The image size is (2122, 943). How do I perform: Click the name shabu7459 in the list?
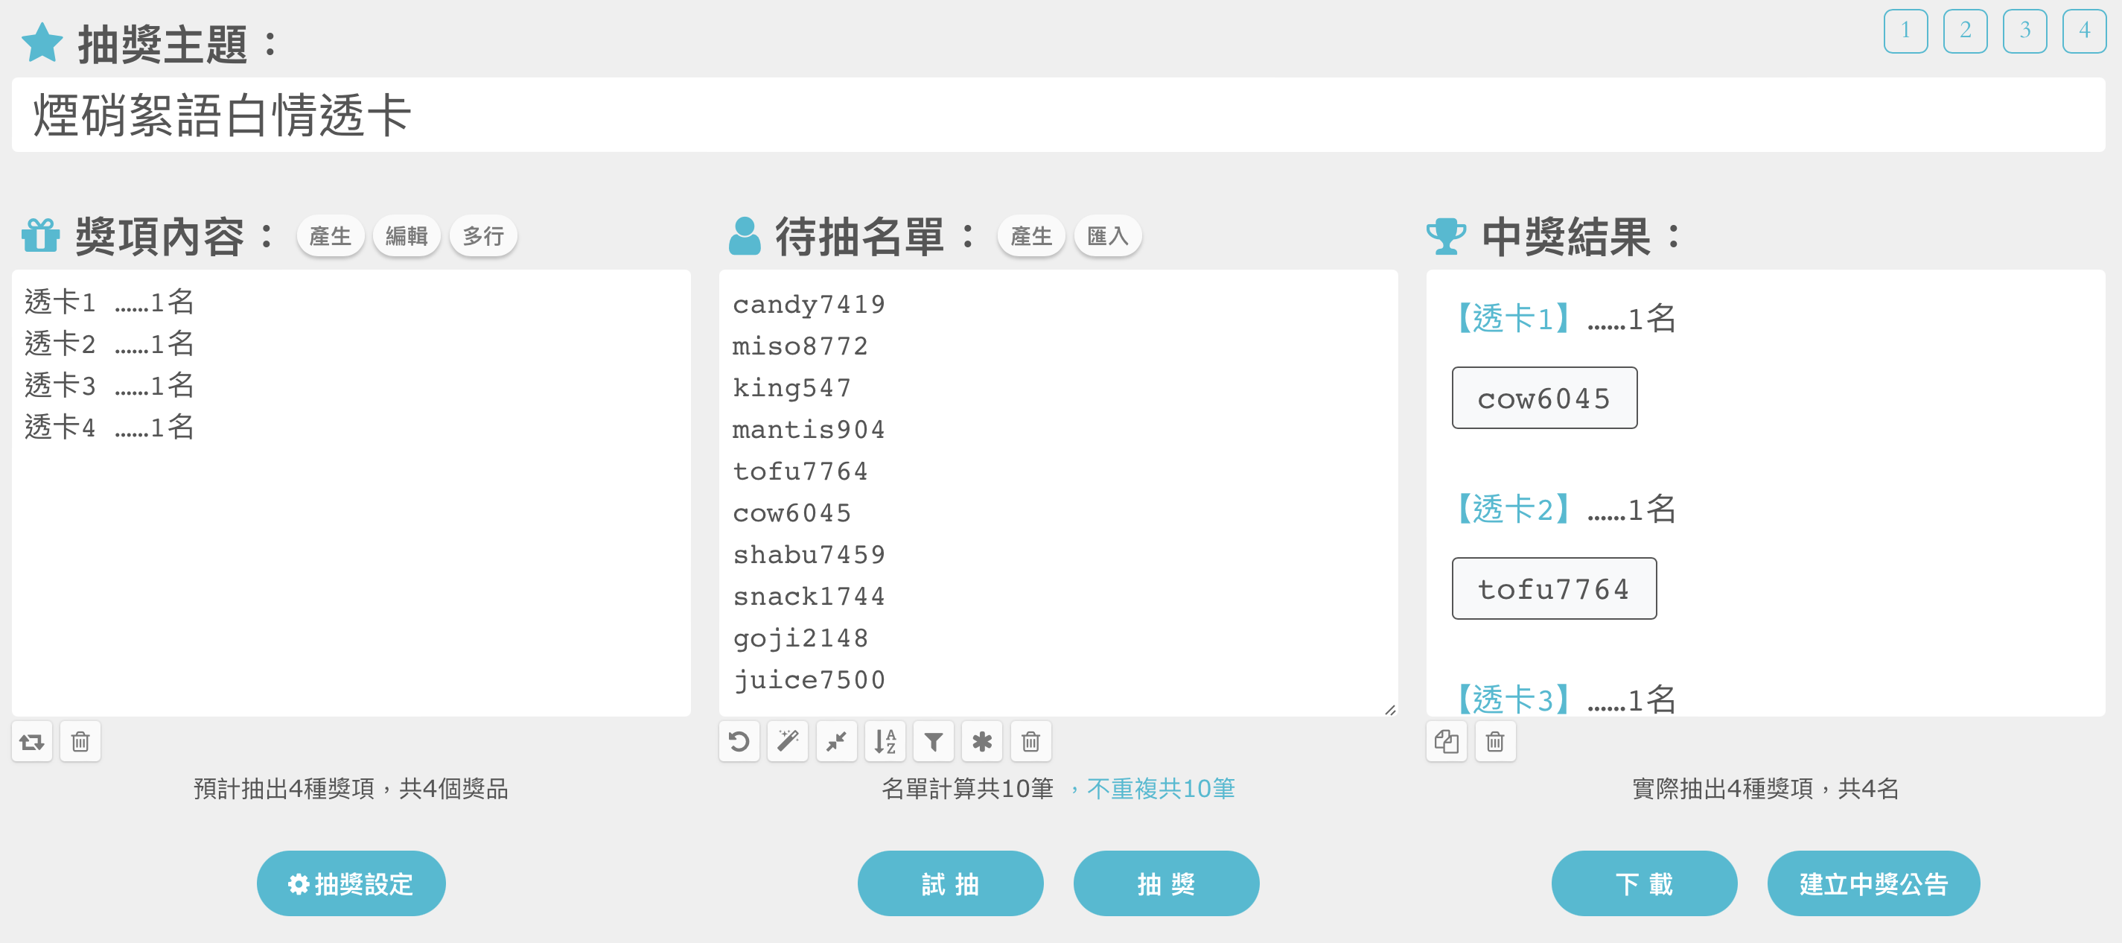pos(809,555)
